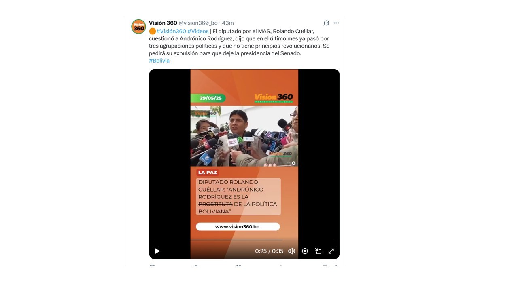The width and height of the screenshot is (518, 291).
Task: Follow the #Bolivia hashtag link
Action: click(x=159, y=61)
